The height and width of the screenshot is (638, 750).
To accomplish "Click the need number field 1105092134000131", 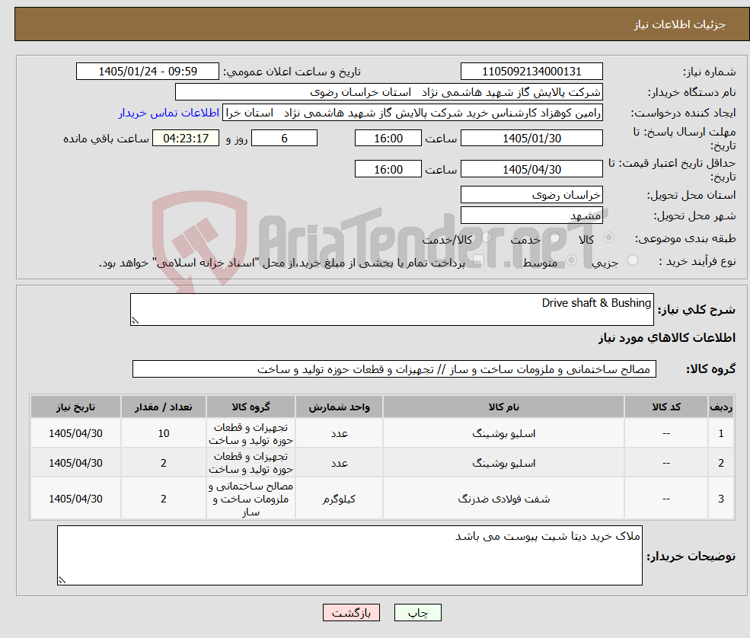I will click(x=531, y=72).
